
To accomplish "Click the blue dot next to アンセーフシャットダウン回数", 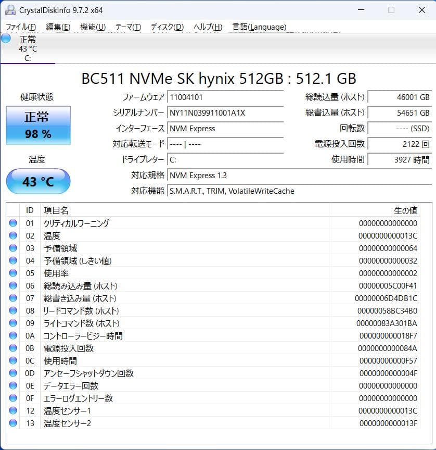I will click(13, 373).
